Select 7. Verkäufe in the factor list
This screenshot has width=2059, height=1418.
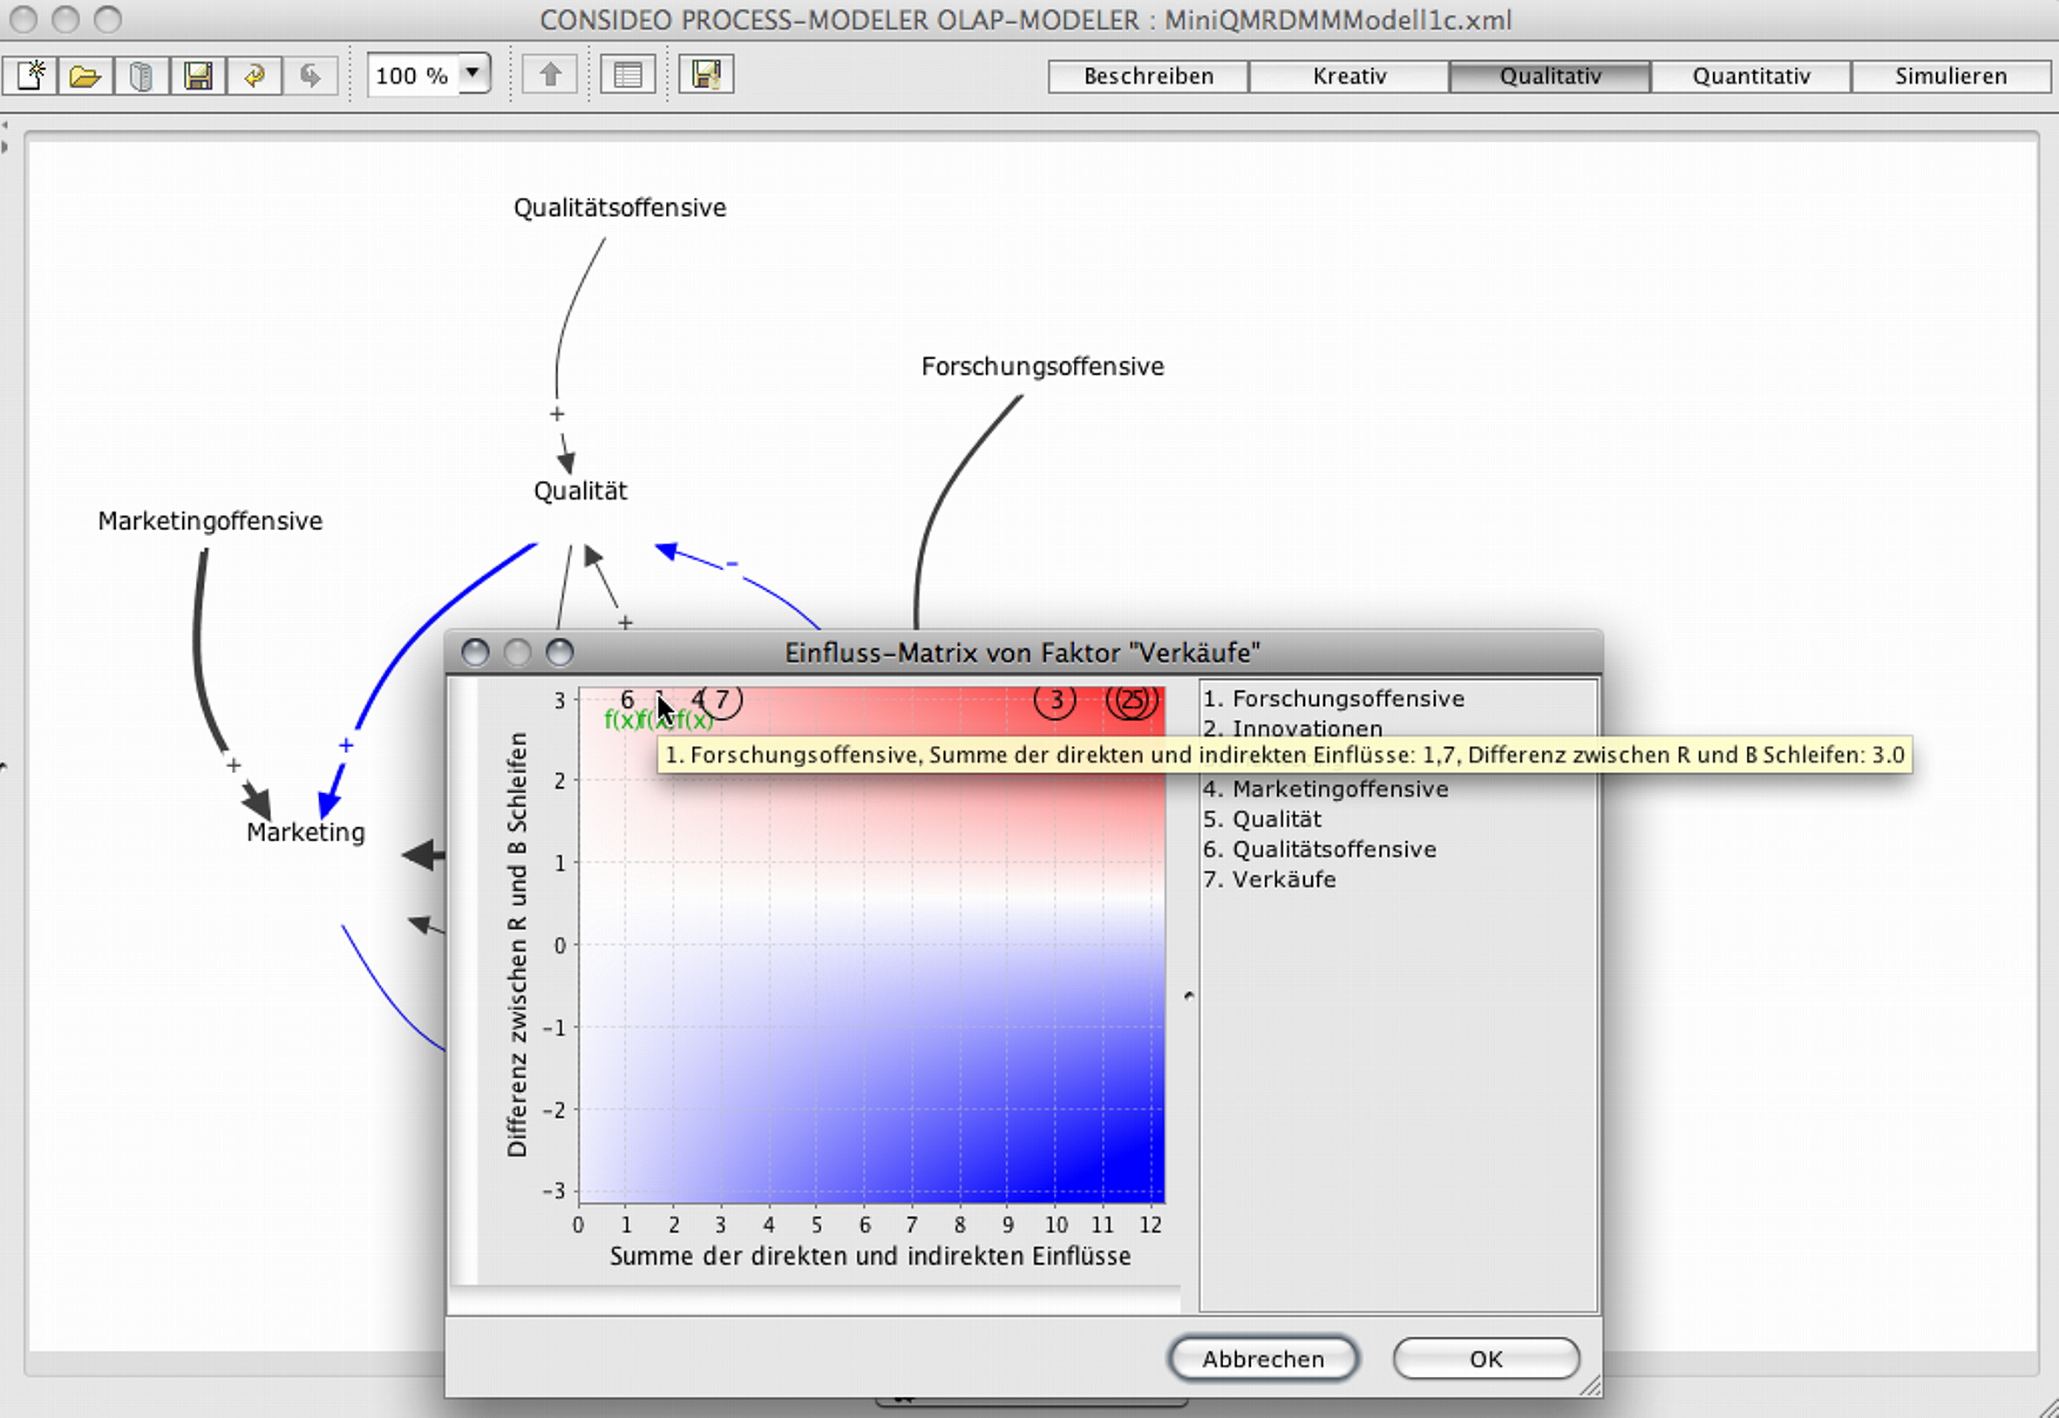click(x=1283, y=879)
